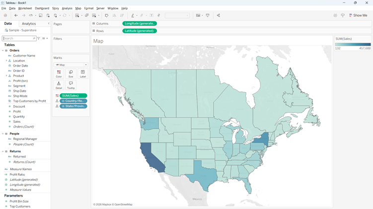The width and height of the screenshot is (373, 209).
Task: Open the Map menu
Action: [x=78, y=8]
